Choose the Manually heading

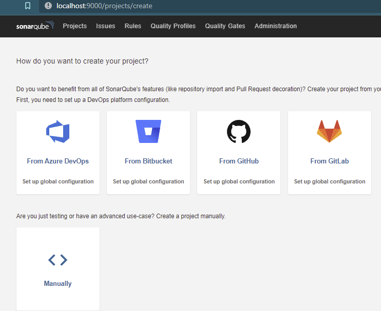pos(58,283)
